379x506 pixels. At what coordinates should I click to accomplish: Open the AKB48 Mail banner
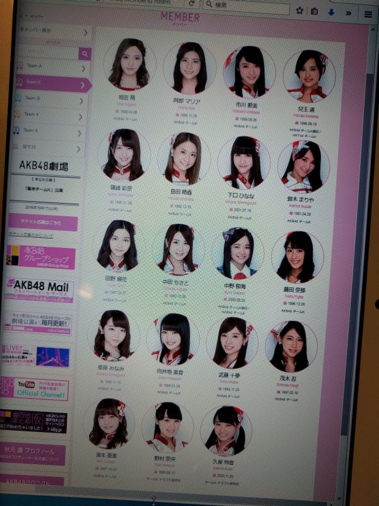tap(39, 290)
